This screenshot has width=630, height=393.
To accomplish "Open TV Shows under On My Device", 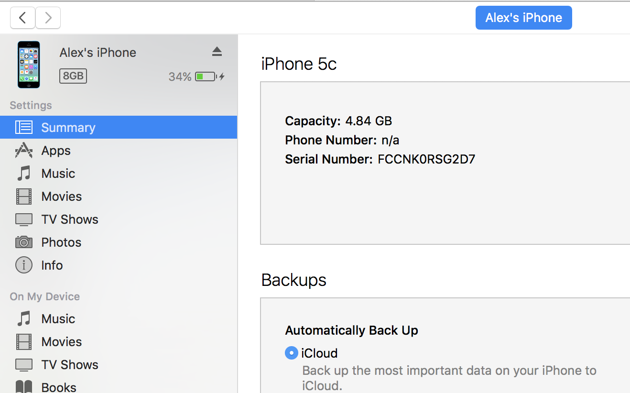I will [x=69, y=365].
